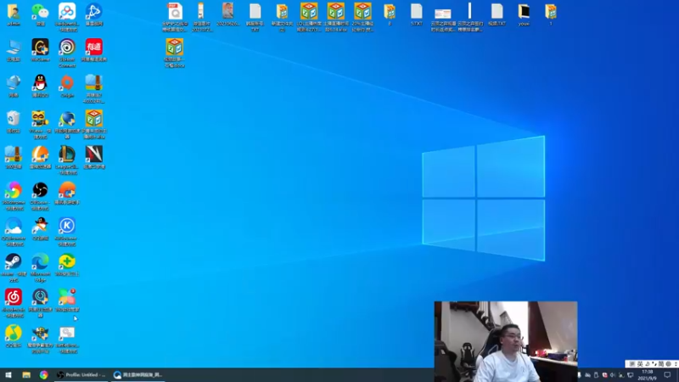Viewport: 679px width, 382px height.
Task: Select the This PC desktop icon
Action: point(14,50)
